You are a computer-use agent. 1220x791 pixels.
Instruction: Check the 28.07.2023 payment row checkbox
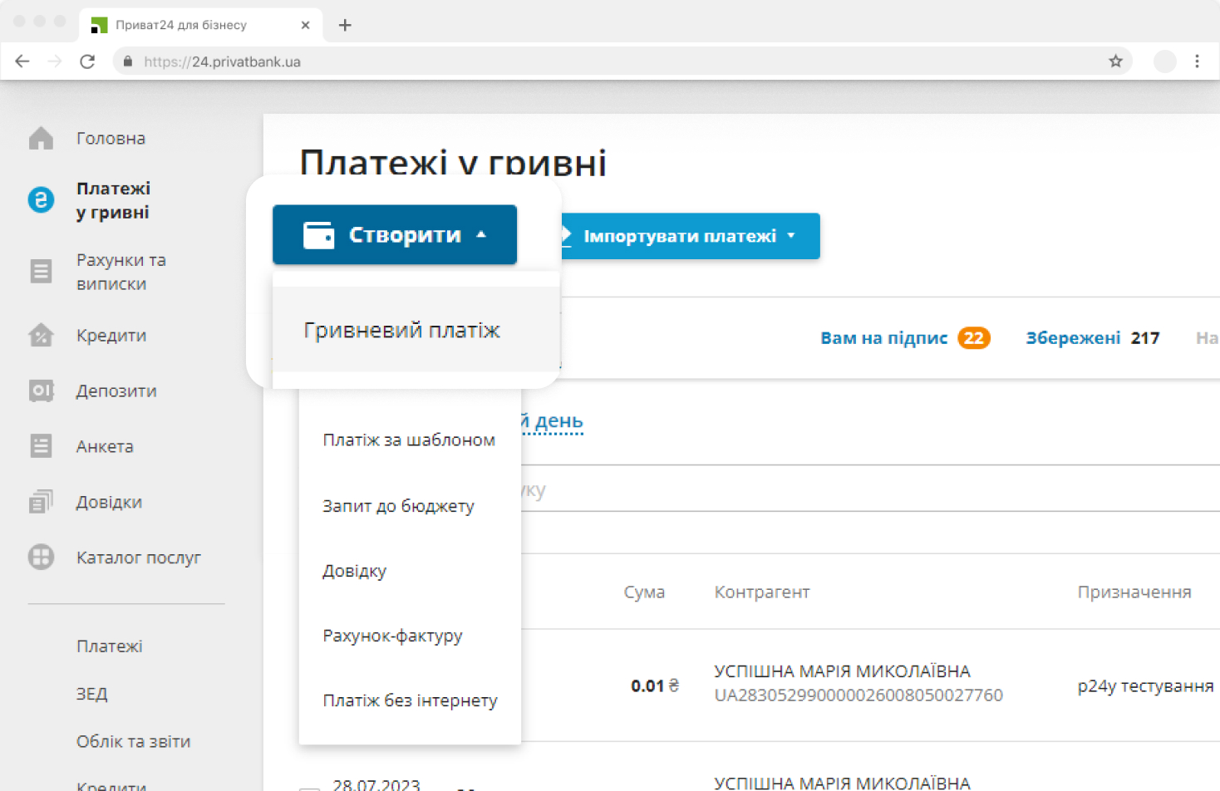pyautogui.click(x=309, y=786)
